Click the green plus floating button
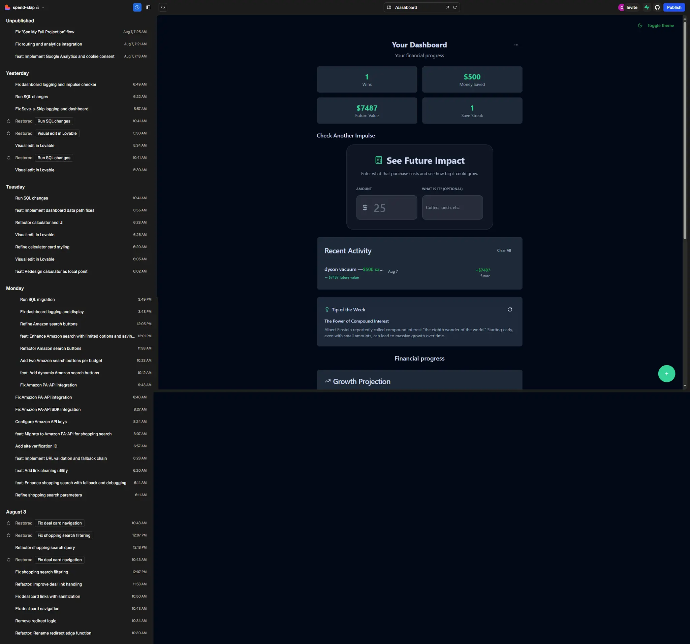Image resolution: width=690 pixels, height=644 pixels. click(666, 373)
